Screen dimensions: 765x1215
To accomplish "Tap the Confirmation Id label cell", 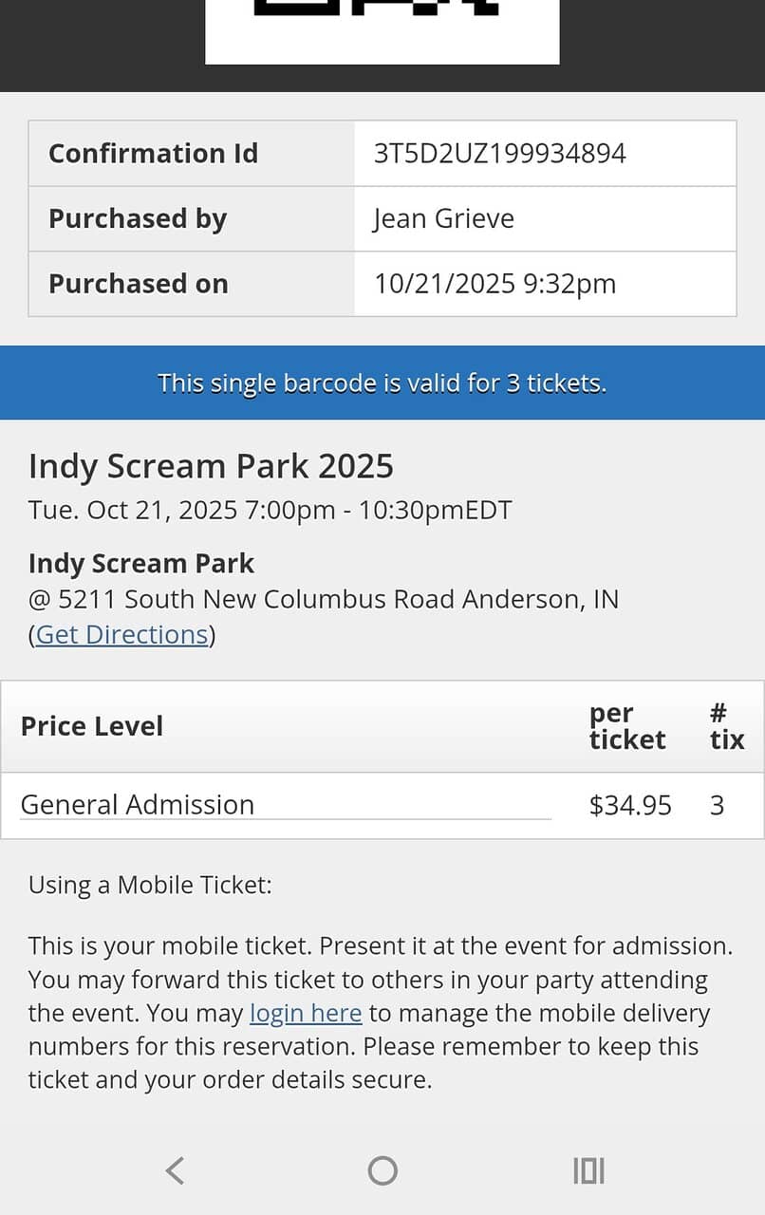I will (153, 154).
